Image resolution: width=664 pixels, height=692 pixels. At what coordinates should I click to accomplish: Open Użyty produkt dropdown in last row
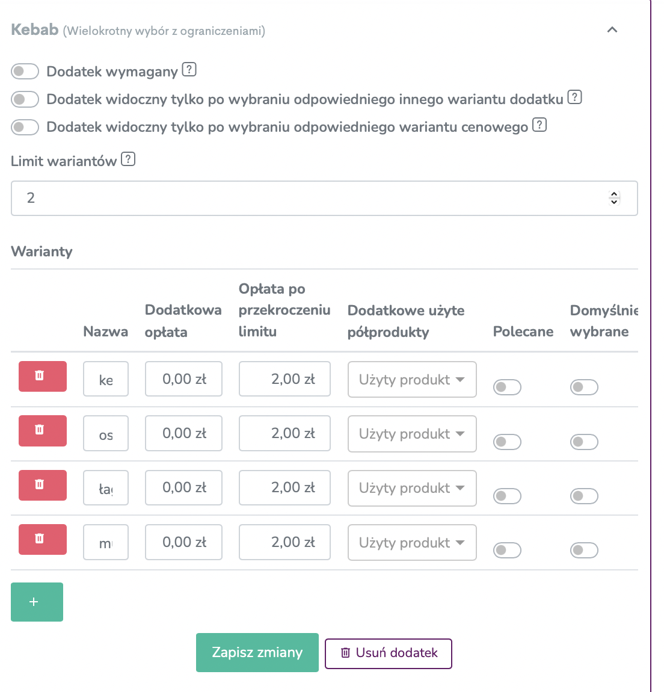[412, 542]
